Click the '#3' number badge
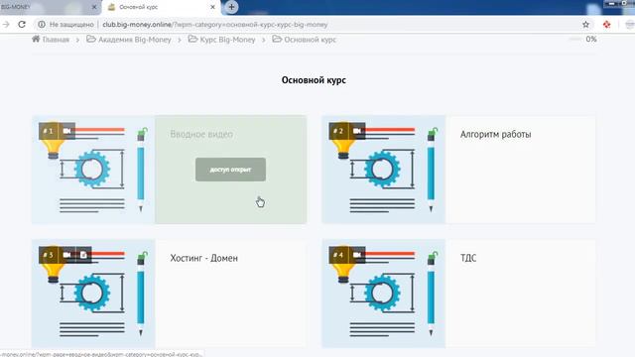The image size is (635, 357). (49, 255)
